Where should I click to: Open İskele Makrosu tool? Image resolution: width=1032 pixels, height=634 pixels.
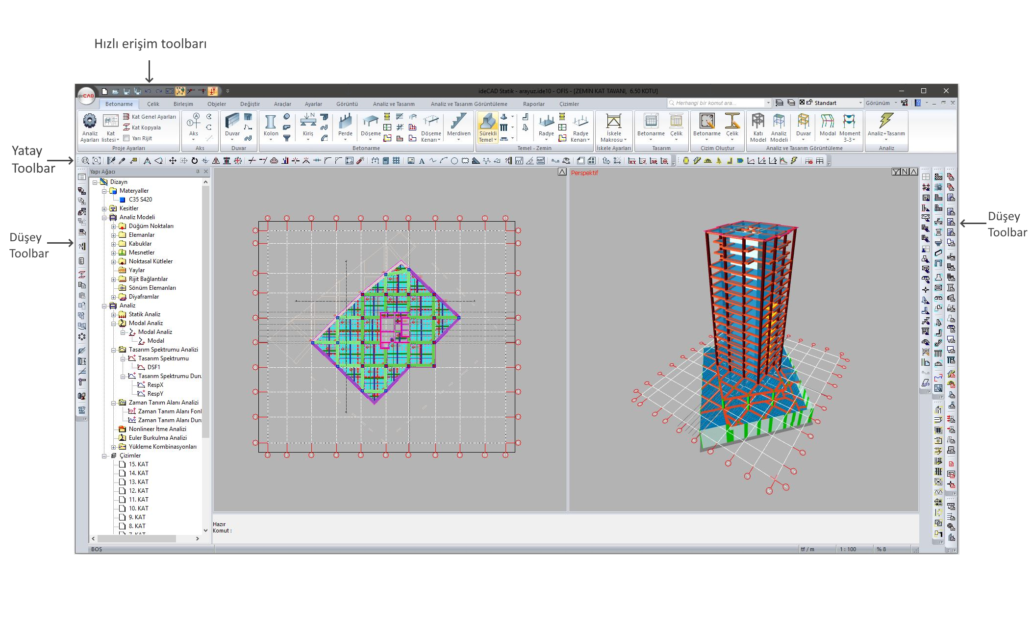613,122
